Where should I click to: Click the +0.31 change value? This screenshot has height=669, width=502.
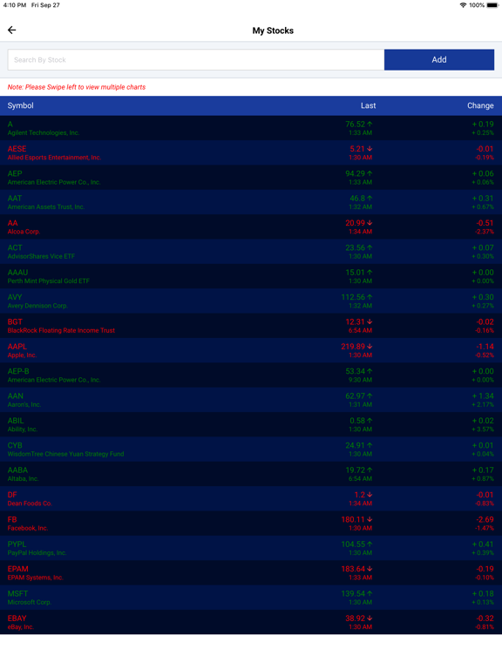tap(483, 199)
